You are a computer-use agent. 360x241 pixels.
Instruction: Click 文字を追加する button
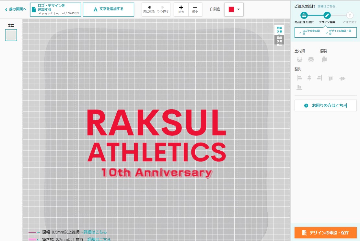point(108,10)
